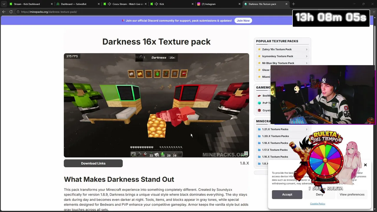Expand the Icymonkey Texture Pack chevron
377x212 pixels.
(307, 56)
